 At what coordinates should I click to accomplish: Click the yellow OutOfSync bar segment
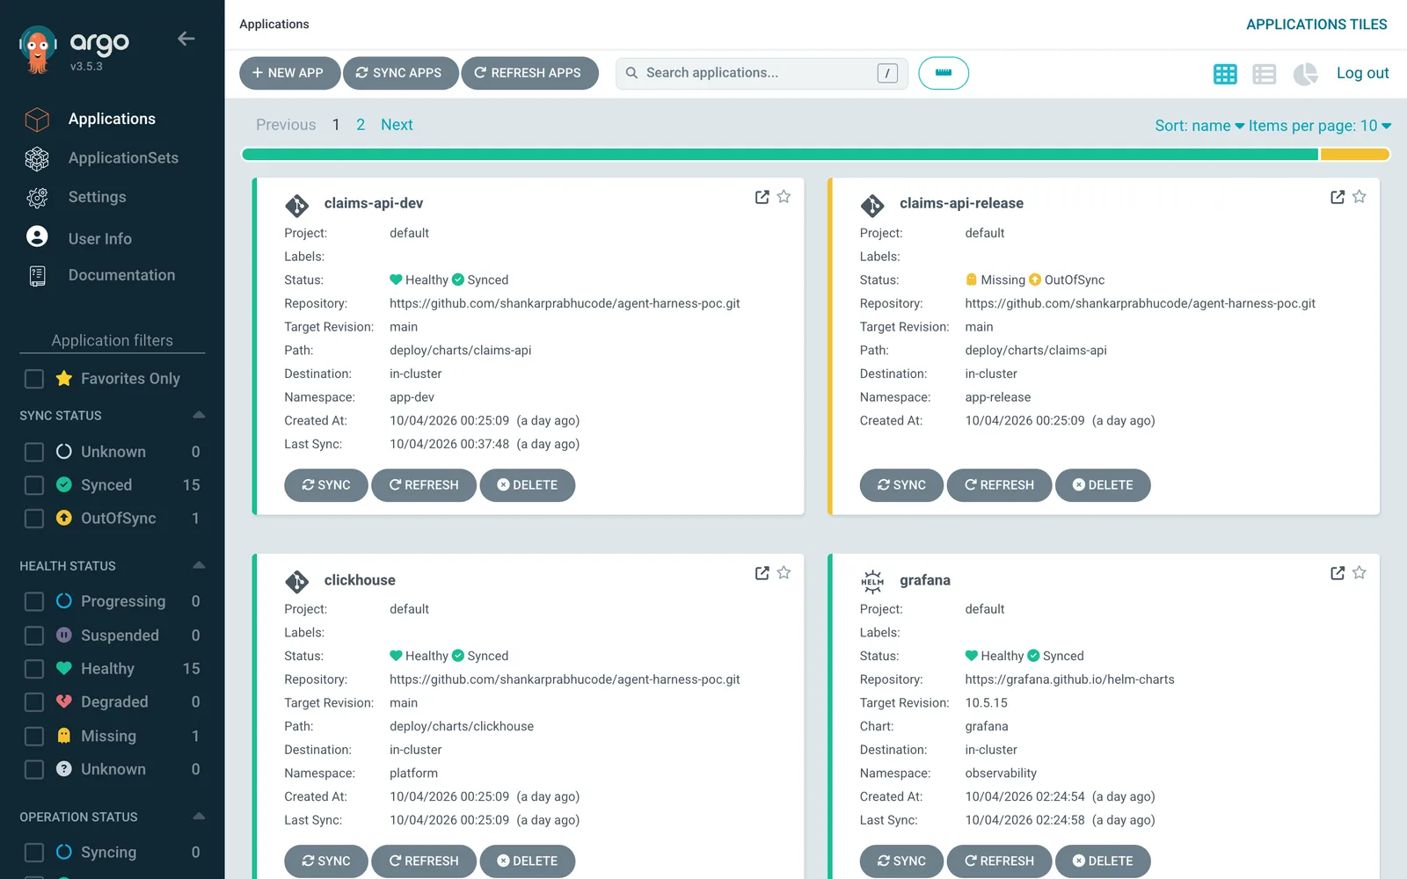(x=1354, y=155)
